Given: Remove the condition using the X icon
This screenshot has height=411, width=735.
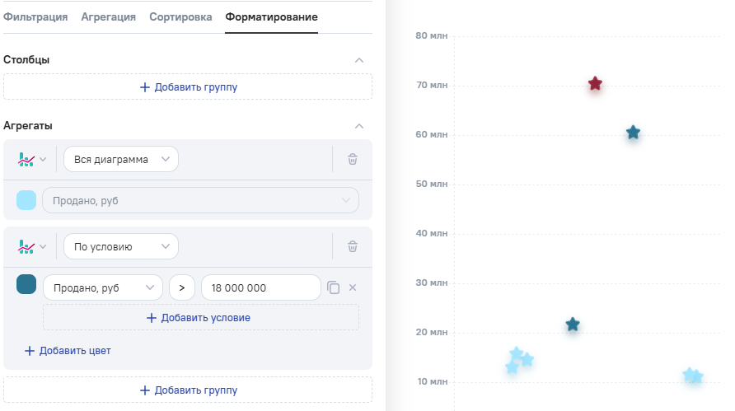Looking at the screenshot, I should tap(353, 287).
